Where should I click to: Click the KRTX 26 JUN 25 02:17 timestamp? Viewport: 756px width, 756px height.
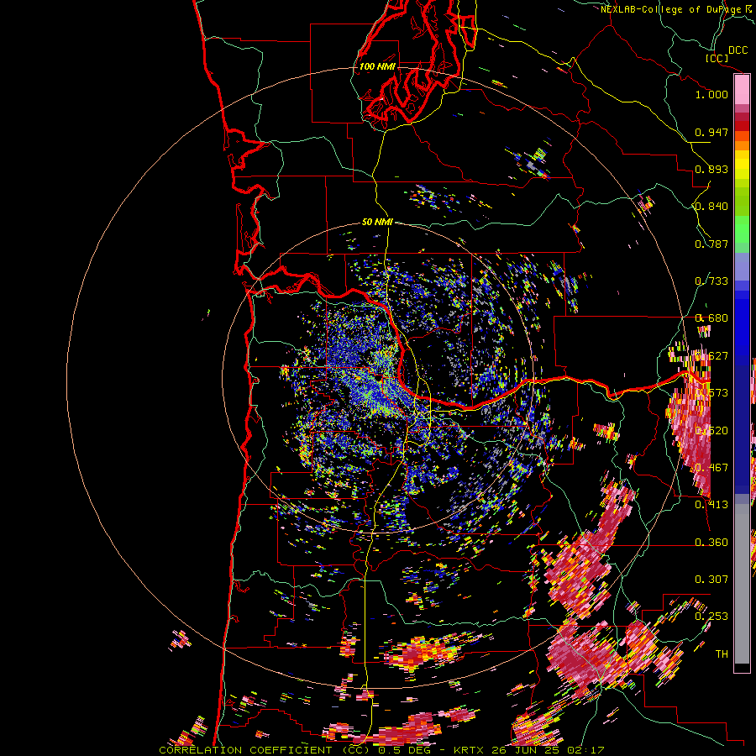pos(529,750)
